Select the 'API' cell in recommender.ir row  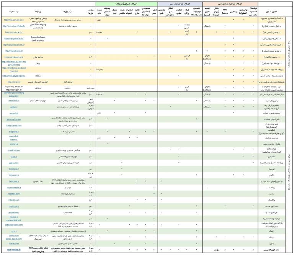(x=91, y=188)
